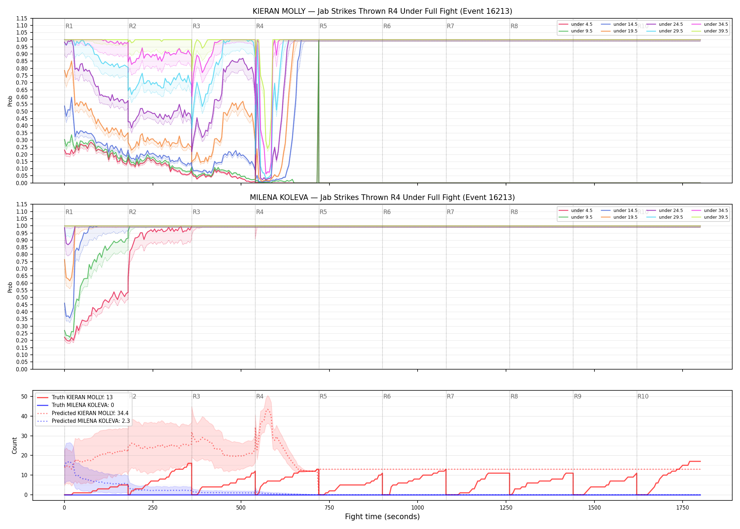Click R7 marker in MILENA KOLEVA chart
The height and width of the screenshot is (529, 740).
[450, 212]
